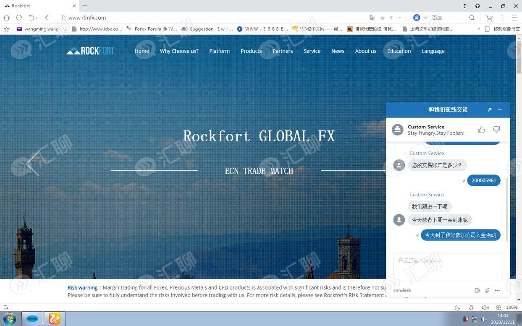Open the Suggestion bookmark
This screenshot has height=326, width=522.
tap(207, 29)
